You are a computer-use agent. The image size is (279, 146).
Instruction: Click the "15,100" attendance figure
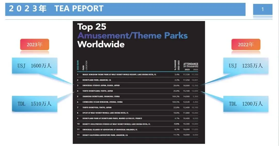[186, 91]
